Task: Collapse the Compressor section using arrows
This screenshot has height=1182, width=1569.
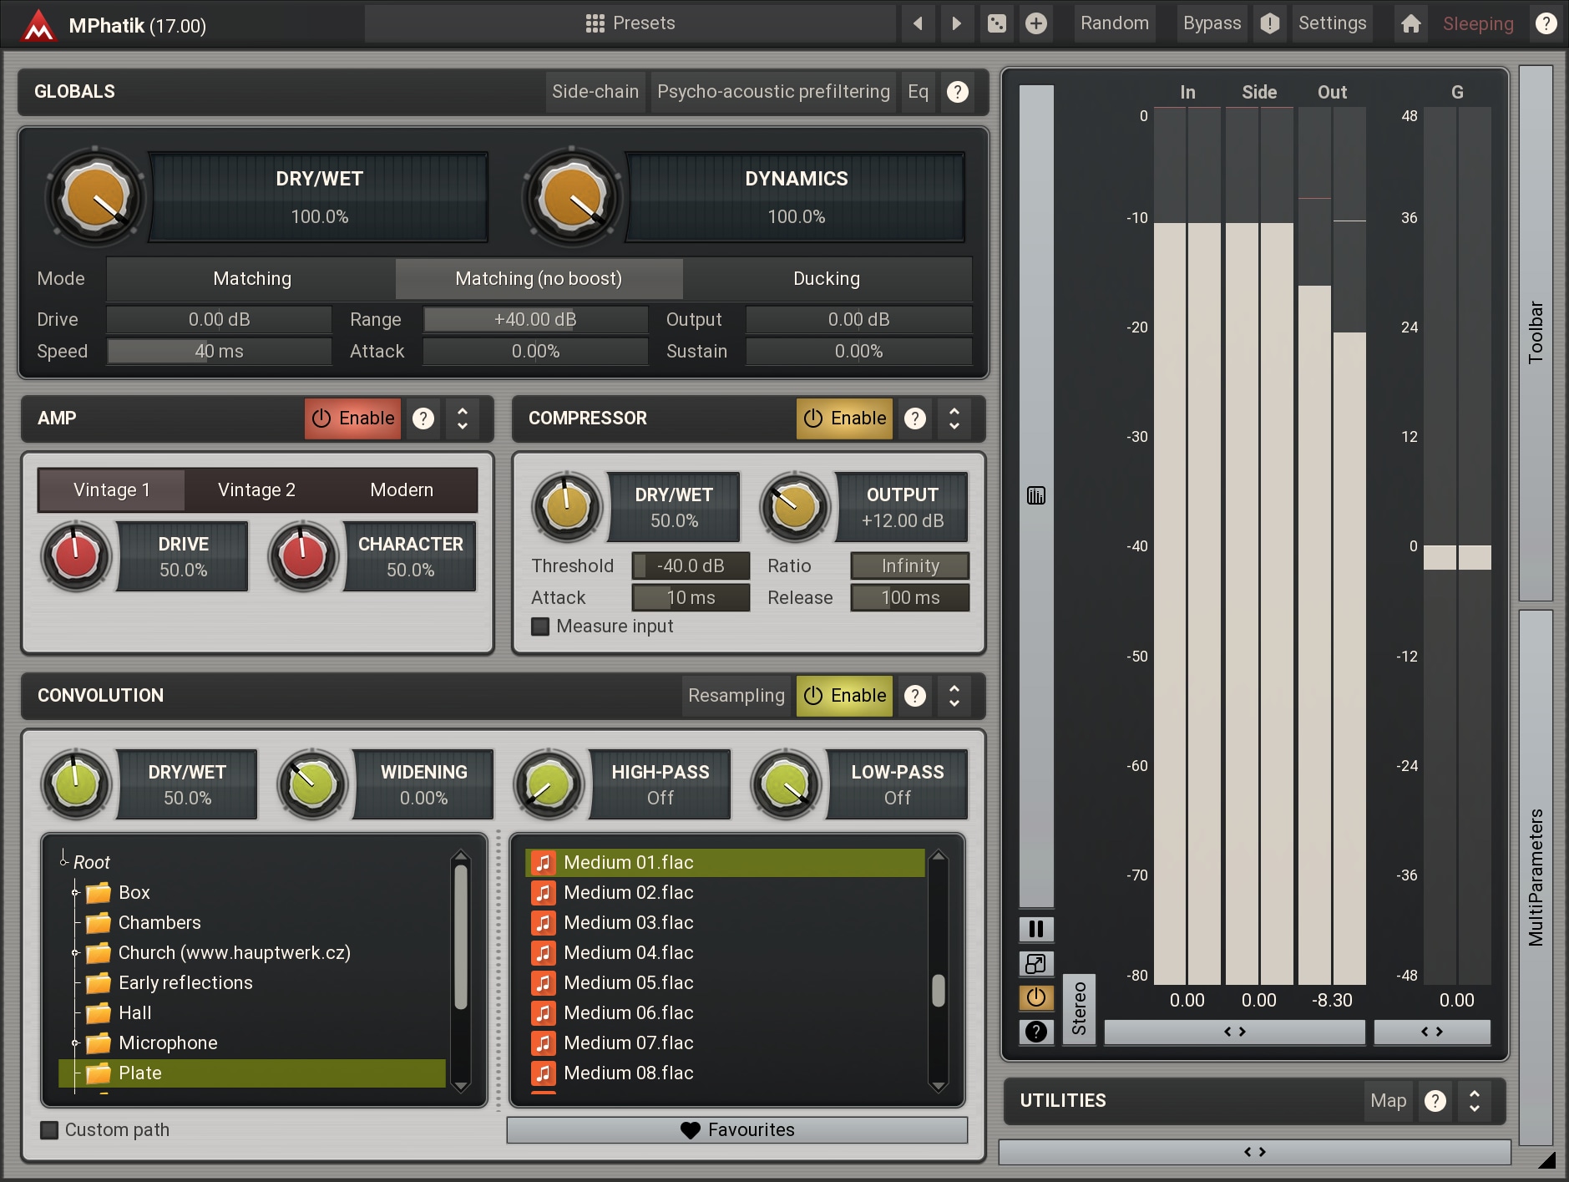Action: [954, 419]
